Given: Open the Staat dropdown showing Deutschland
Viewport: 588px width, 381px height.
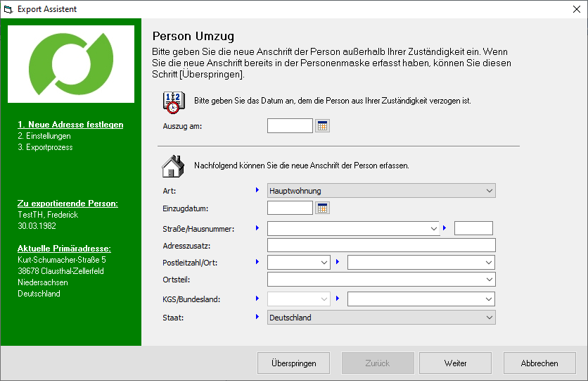Looking at the screenshot, I should pos(489,318).
